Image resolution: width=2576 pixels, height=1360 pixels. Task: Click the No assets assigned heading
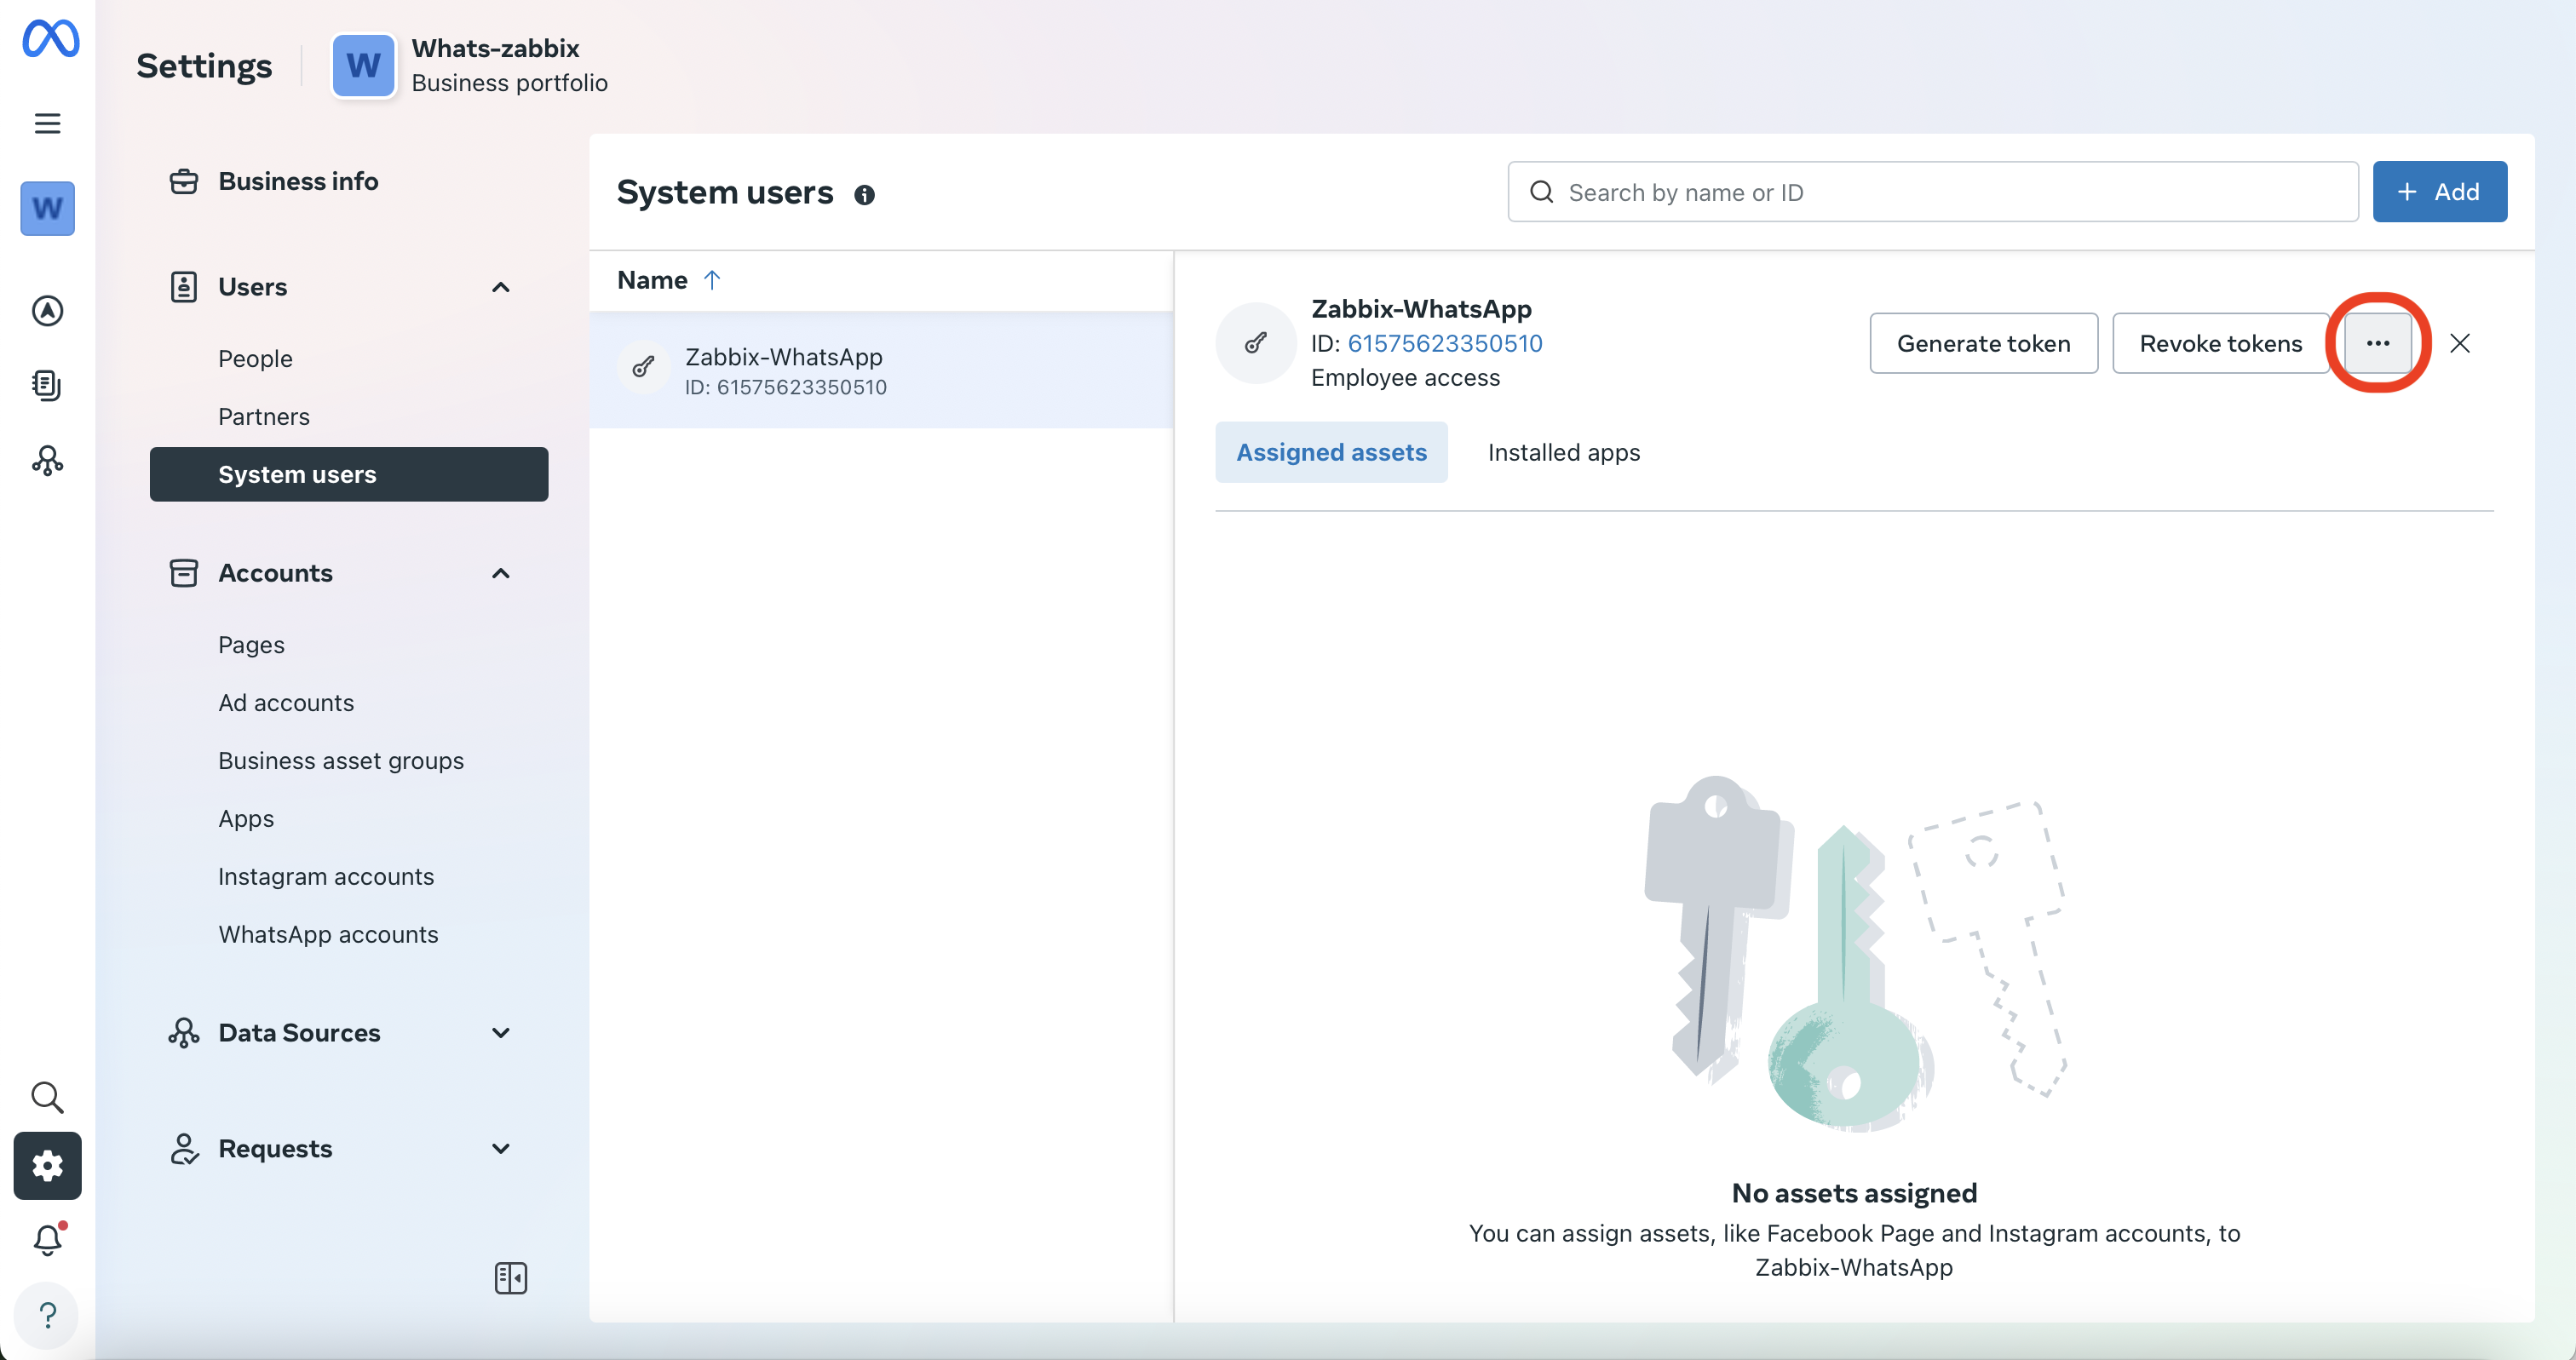click(x=1854, y=1193)
